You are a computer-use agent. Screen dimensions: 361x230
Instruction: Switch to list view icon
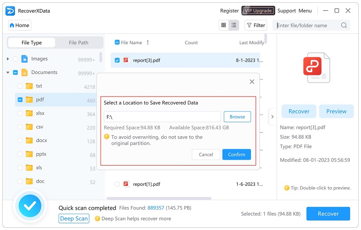234,25
